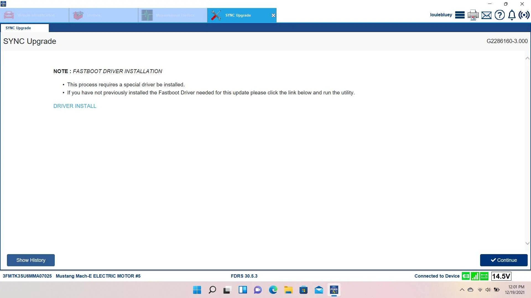Switch to the Toolbox tab
This screenshot has width=531, height=298.
[x=104, y=15]
